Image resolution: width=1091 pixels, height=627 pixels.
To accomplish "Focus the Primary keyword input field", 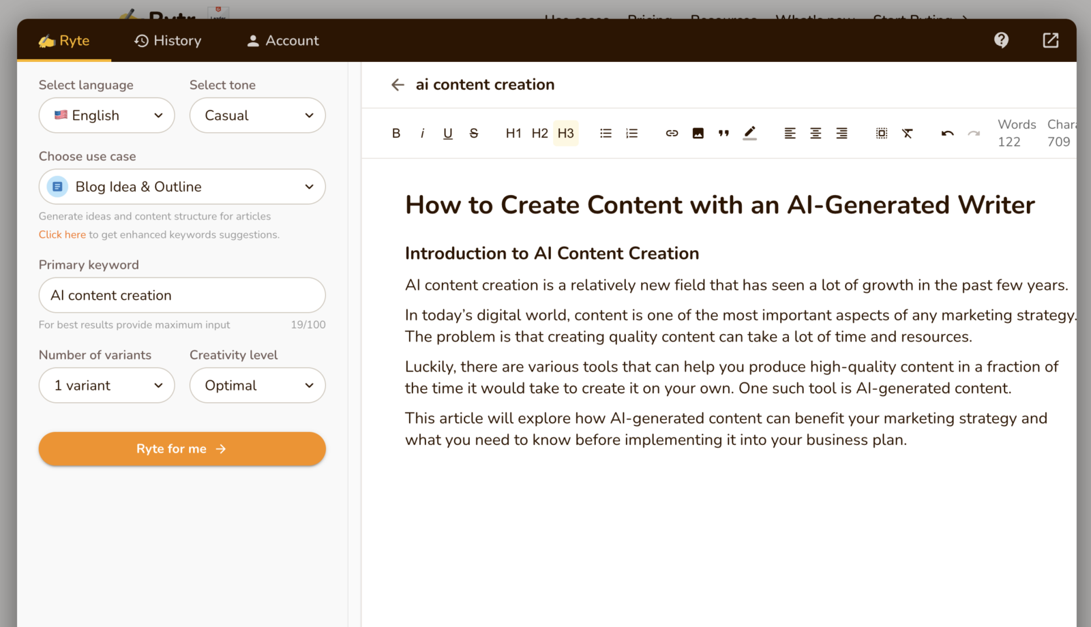I will click(182, 295).
